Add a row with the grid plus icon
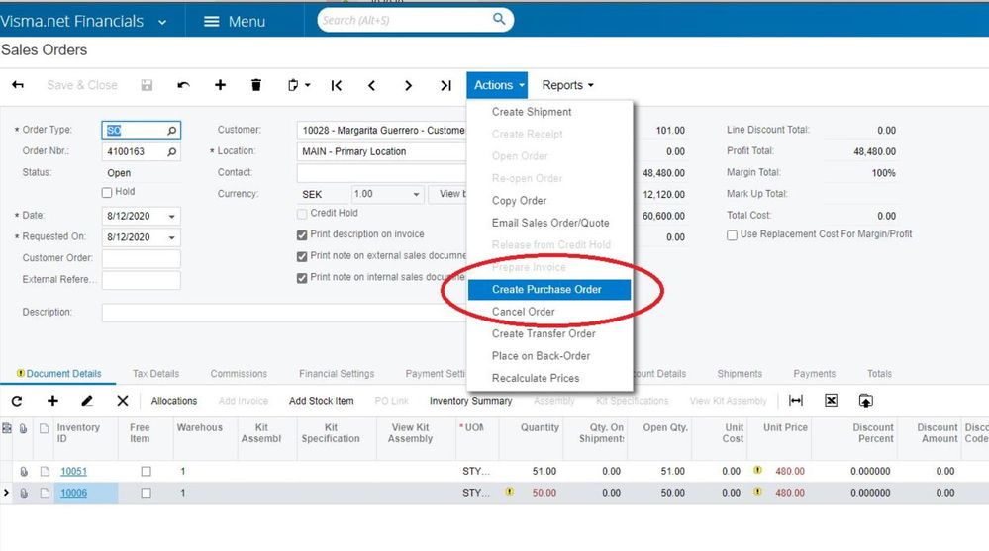Image resolution: width=989 pixels, height=551 pixels. coord(53,401)
